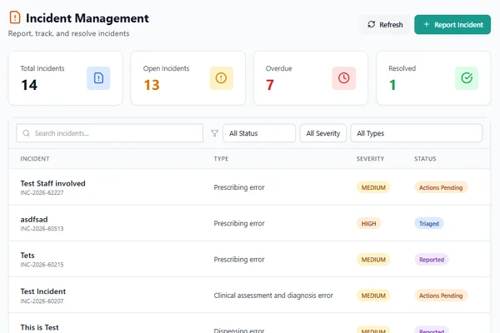Image resolution: width=500 pixels, height=333 pixels.
Task: Click Clinical assessment and diagnosis error type
Action: click(273, 296)
